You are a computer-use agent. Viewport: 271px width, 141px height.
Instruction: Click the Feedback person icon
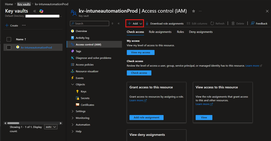tap(253, 23)
